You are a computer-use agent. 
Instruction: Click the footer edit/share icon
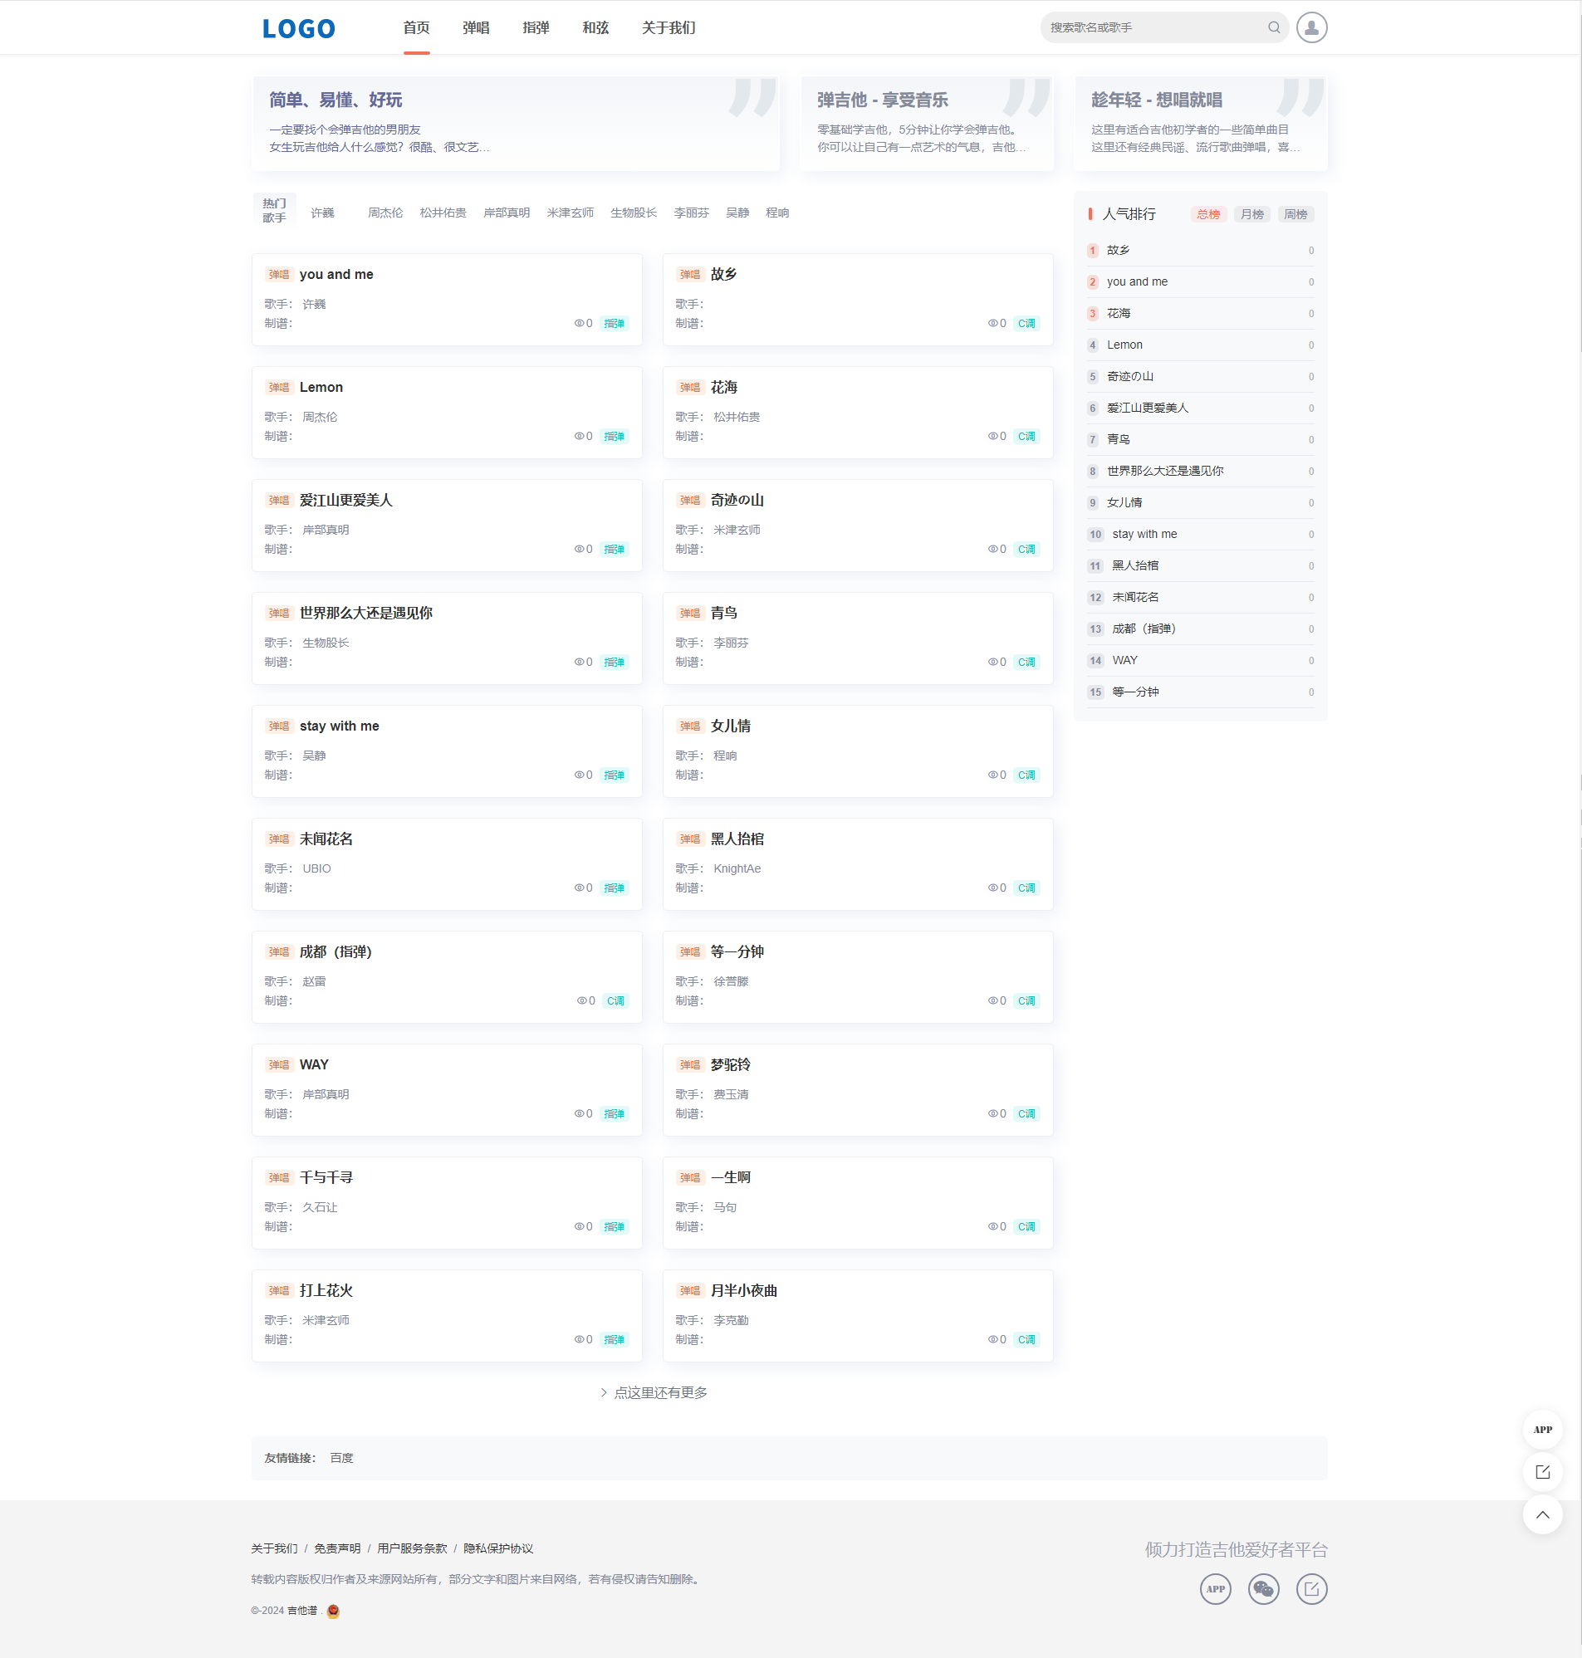click(1311, 1588)
